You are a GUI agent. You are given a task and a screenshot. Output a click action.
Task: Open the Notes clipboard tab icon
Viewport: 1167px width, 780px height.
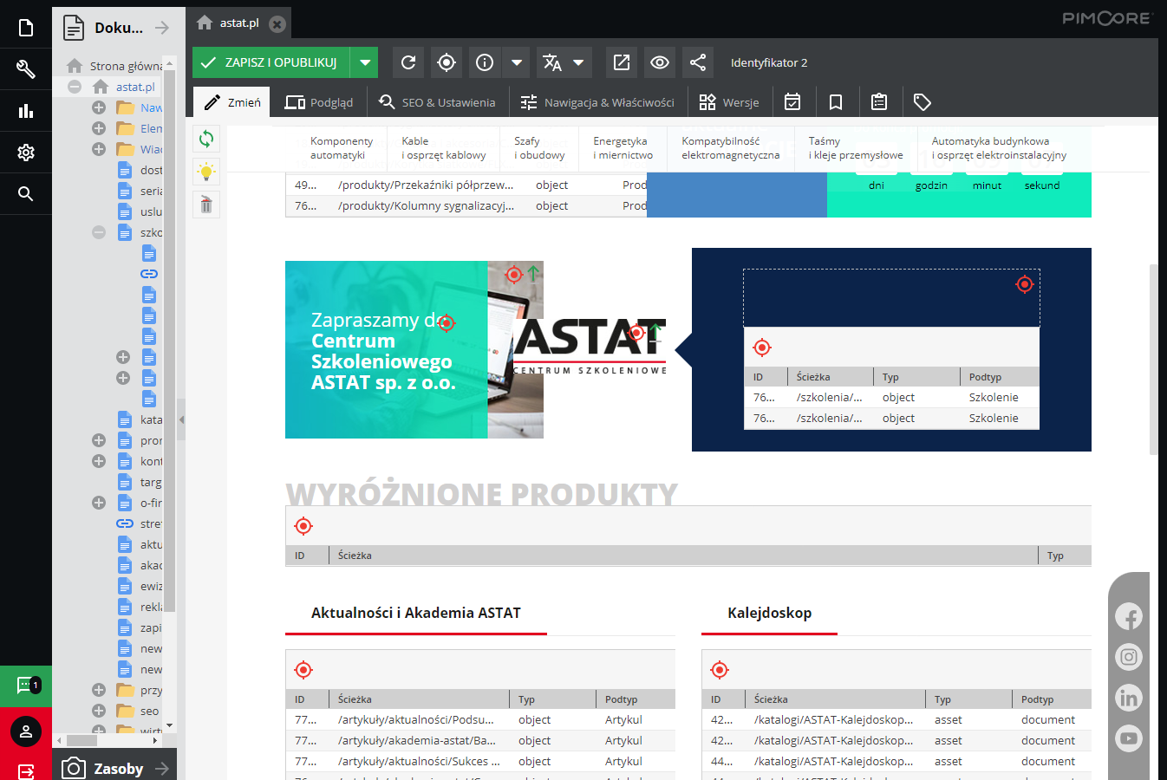pyautogui.click(x=879, y=102)
